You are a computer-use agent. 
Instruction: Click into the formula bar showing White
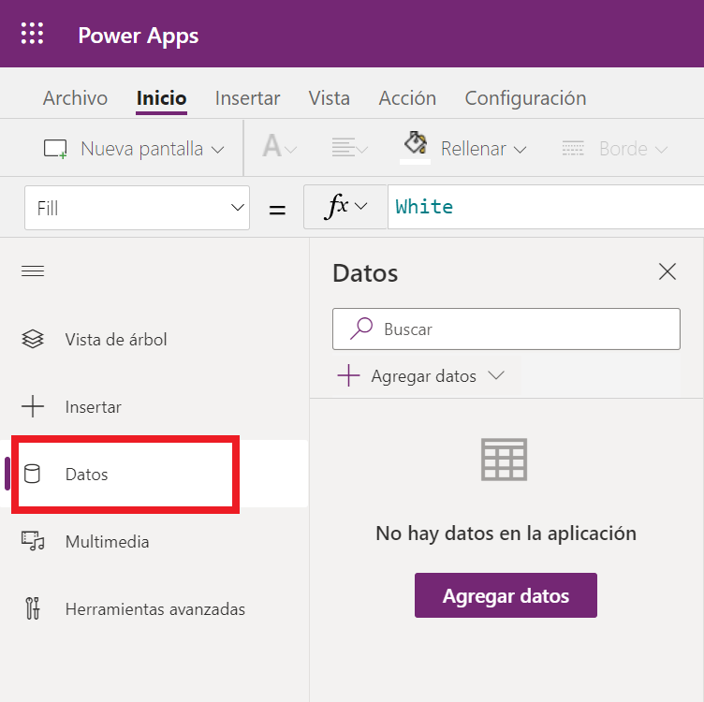point(546,207)
